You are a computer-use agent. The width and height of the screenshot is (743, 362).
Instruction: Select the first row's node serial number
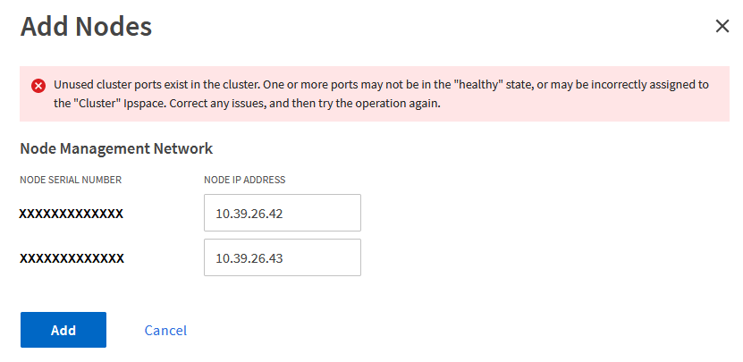click(x=72, y=214)
